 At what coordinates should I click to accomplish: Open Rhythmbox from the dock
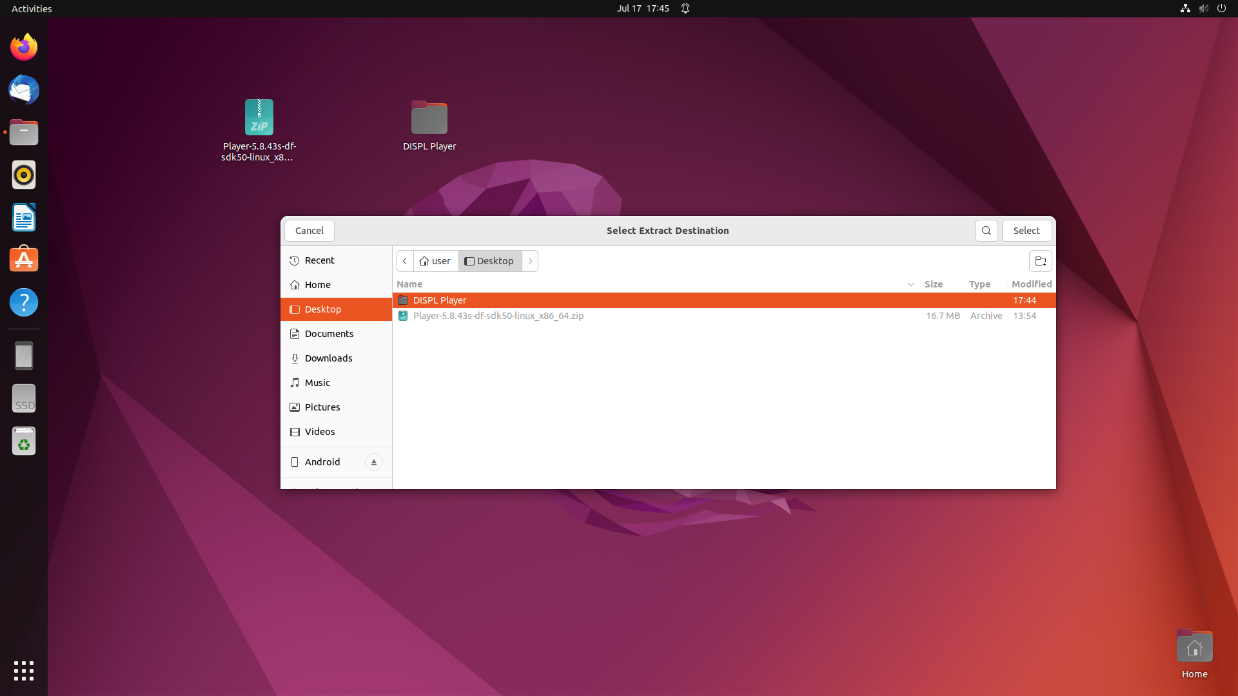(24, 175)
